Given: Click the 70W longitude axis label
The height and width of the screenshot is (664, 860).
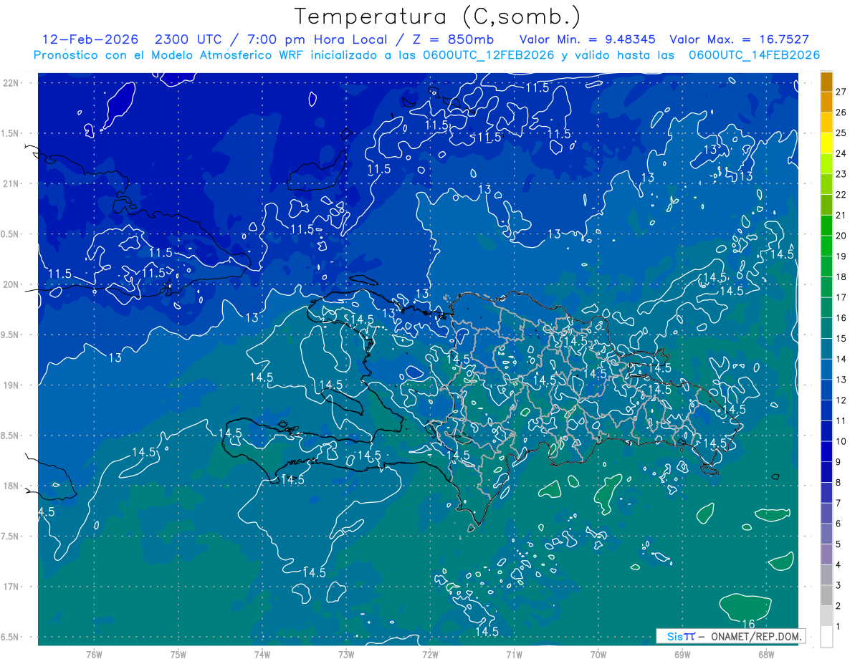Looking at the screenshot, I should pos(598,654).
